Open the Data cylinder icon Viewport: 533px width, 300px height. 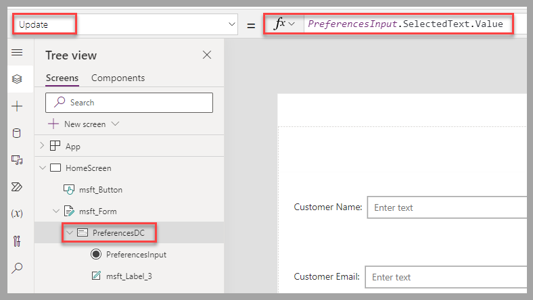(x=17, y=133)
